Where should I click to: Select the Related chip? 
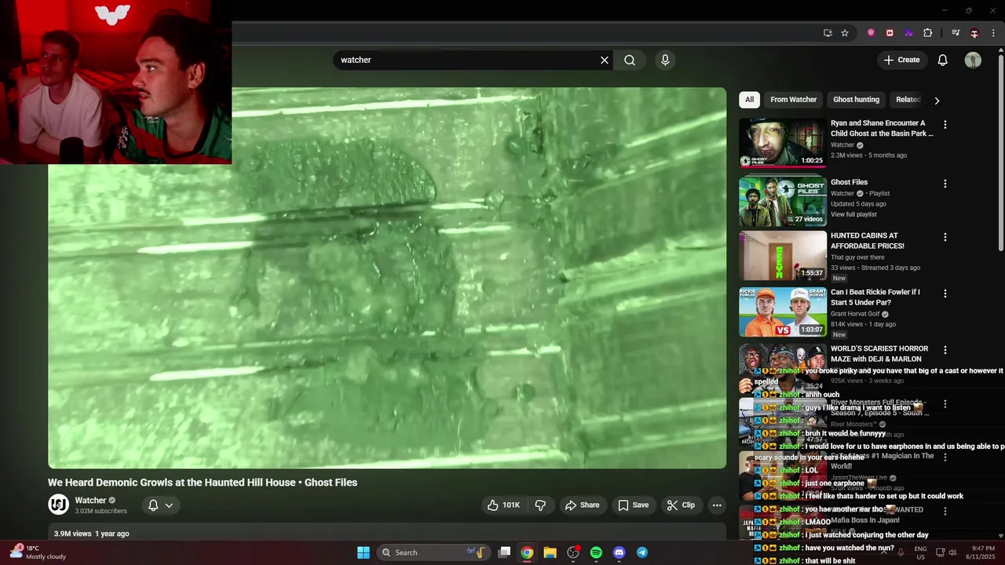pos(908,100)
